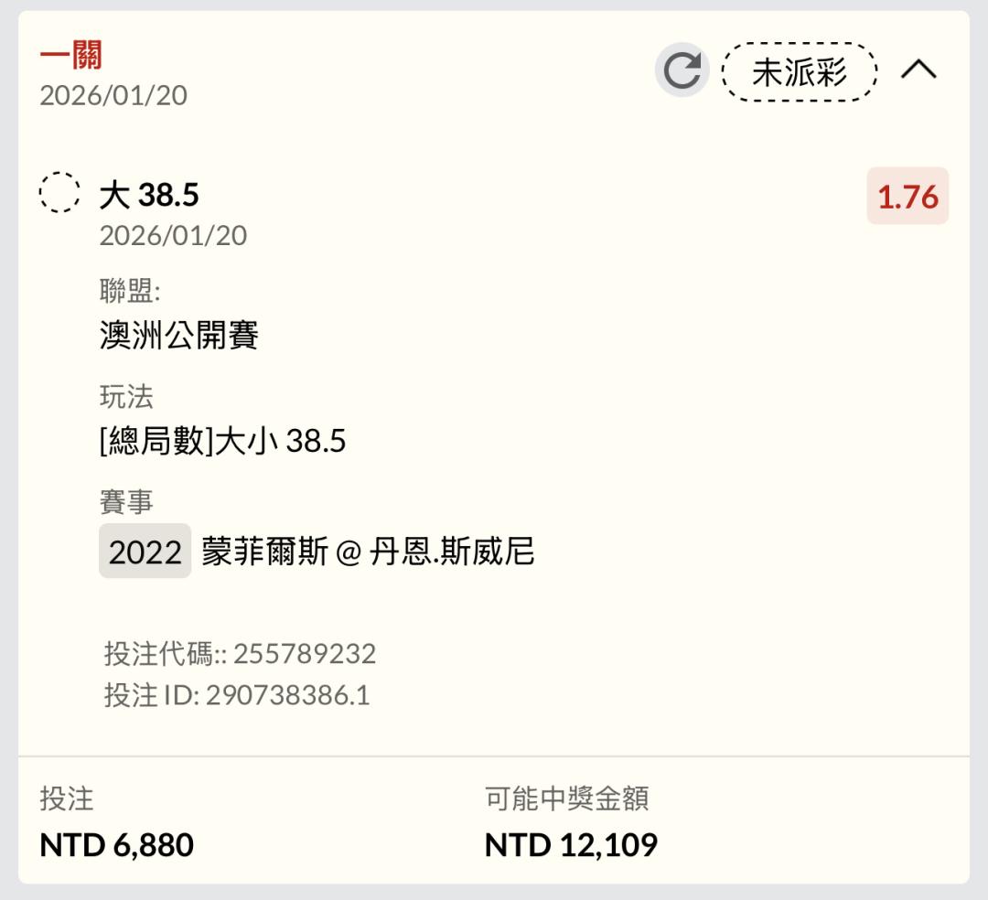988x900 pixels.
Task: Click the stake amount NTD 6,880
Action: 116,844
